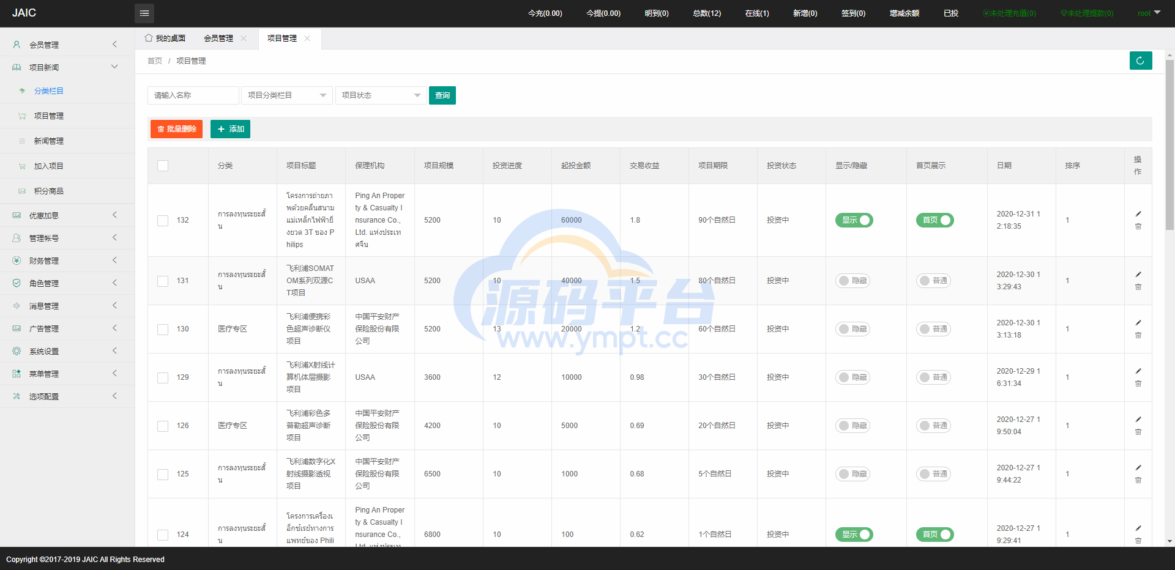1175x570 pixels.
Task: Open the root user dropdown
Action: 1149,13
